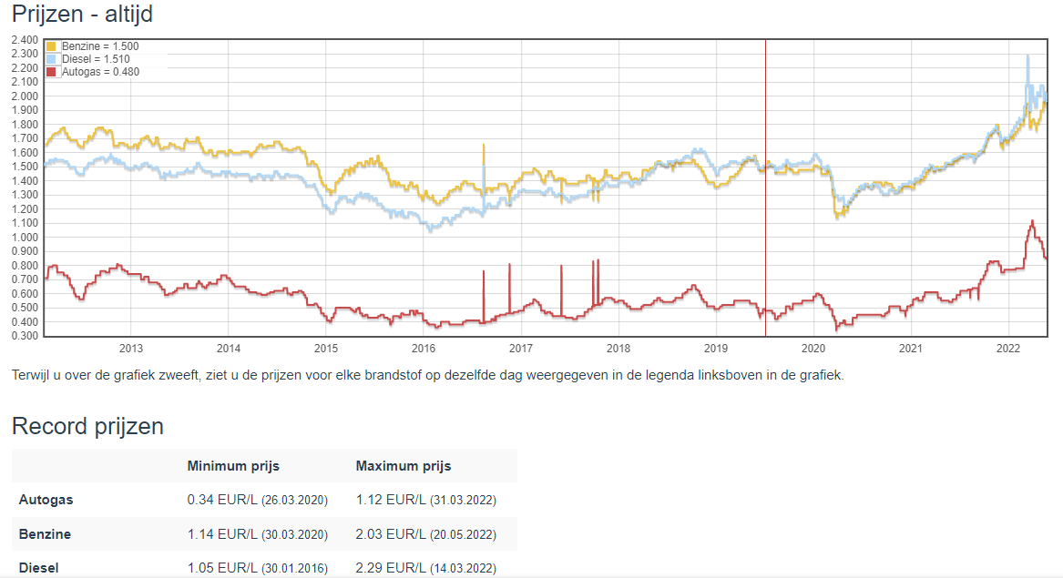Click the 2020 label on the x-axis
This screenshot has width=1063, height=578.
[813, 349]
